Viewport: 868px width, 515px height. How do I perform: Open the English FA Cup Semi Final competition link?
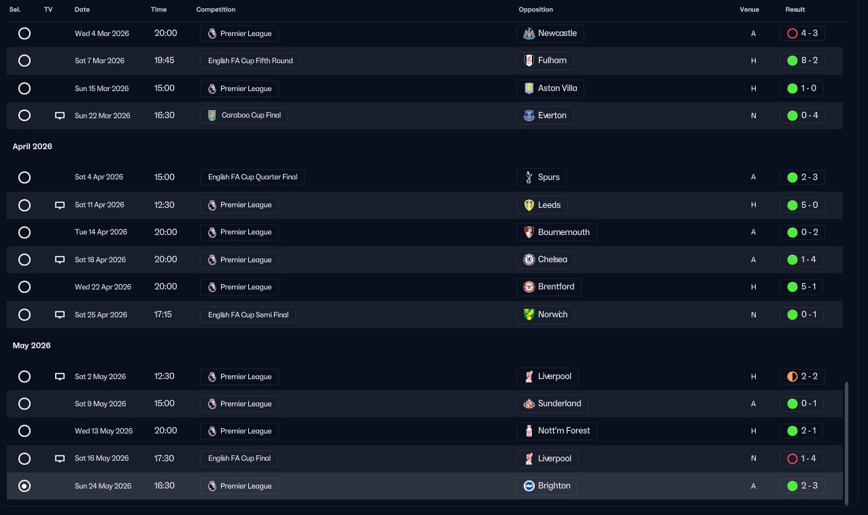[248, 315]
